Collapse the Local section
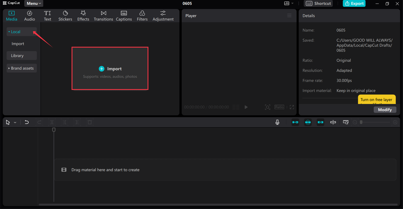The height and width of the screenshot is (209, 403). (21, 32)
